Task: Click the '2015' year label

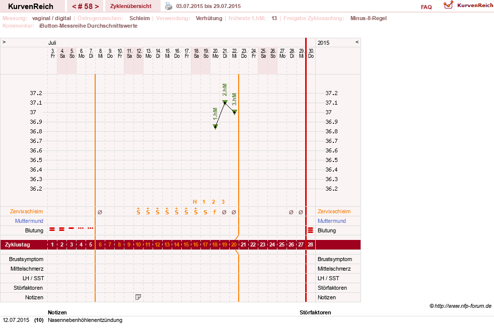Action: [323, 43]
